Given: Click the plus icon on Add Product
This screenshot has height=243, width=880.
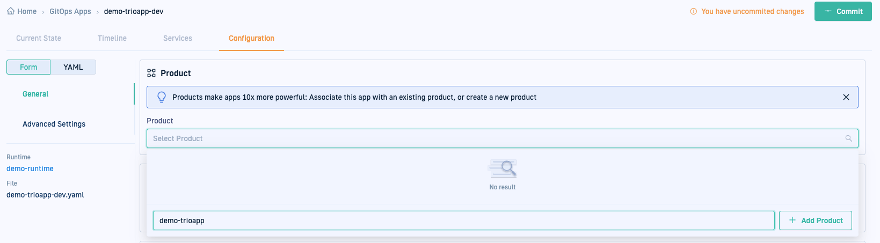Looking at the screenshot, I should pos(792,220).
